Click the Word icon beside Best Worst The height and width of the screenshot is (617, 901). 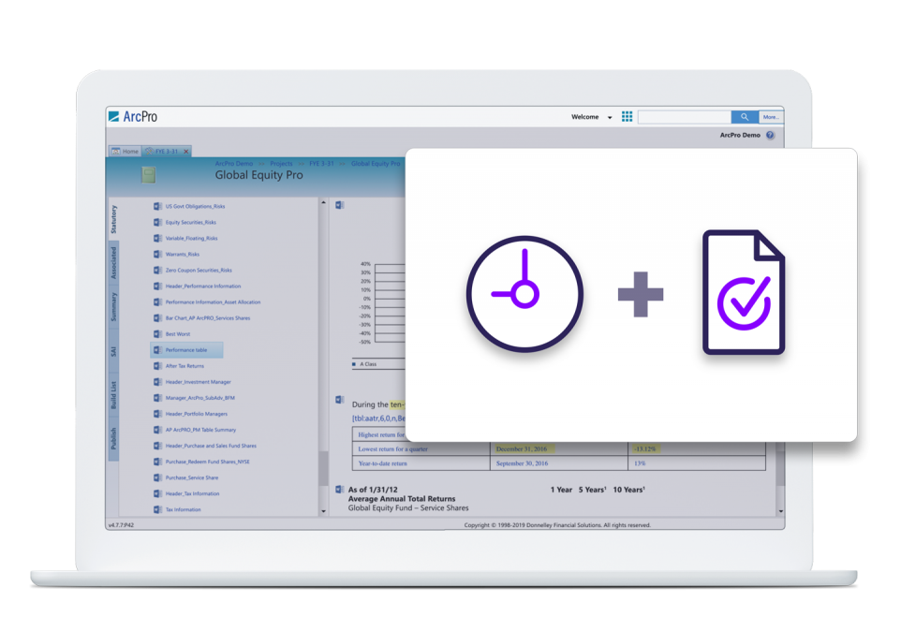pyautogui.click(x=157, y=333)
